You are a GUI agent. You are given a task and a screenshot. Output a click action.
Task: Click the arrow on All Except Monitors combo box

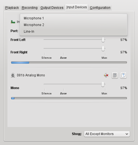point(127,134)
